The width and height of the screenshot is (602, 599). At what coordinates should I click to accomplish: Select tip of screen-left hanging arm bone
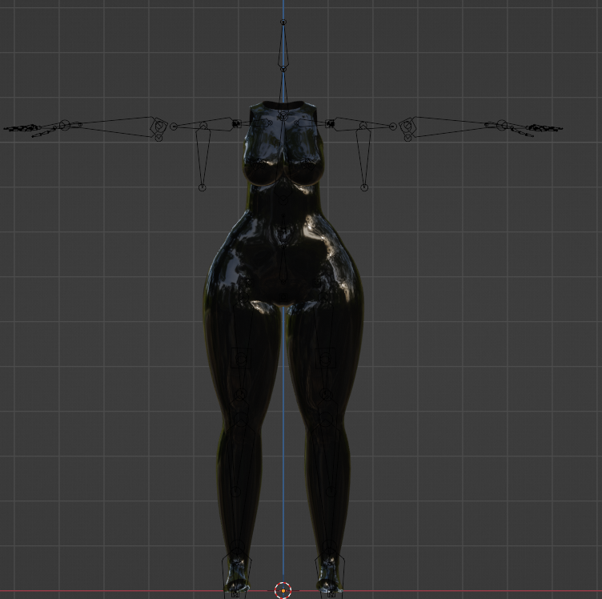click(x=202, y=187)
